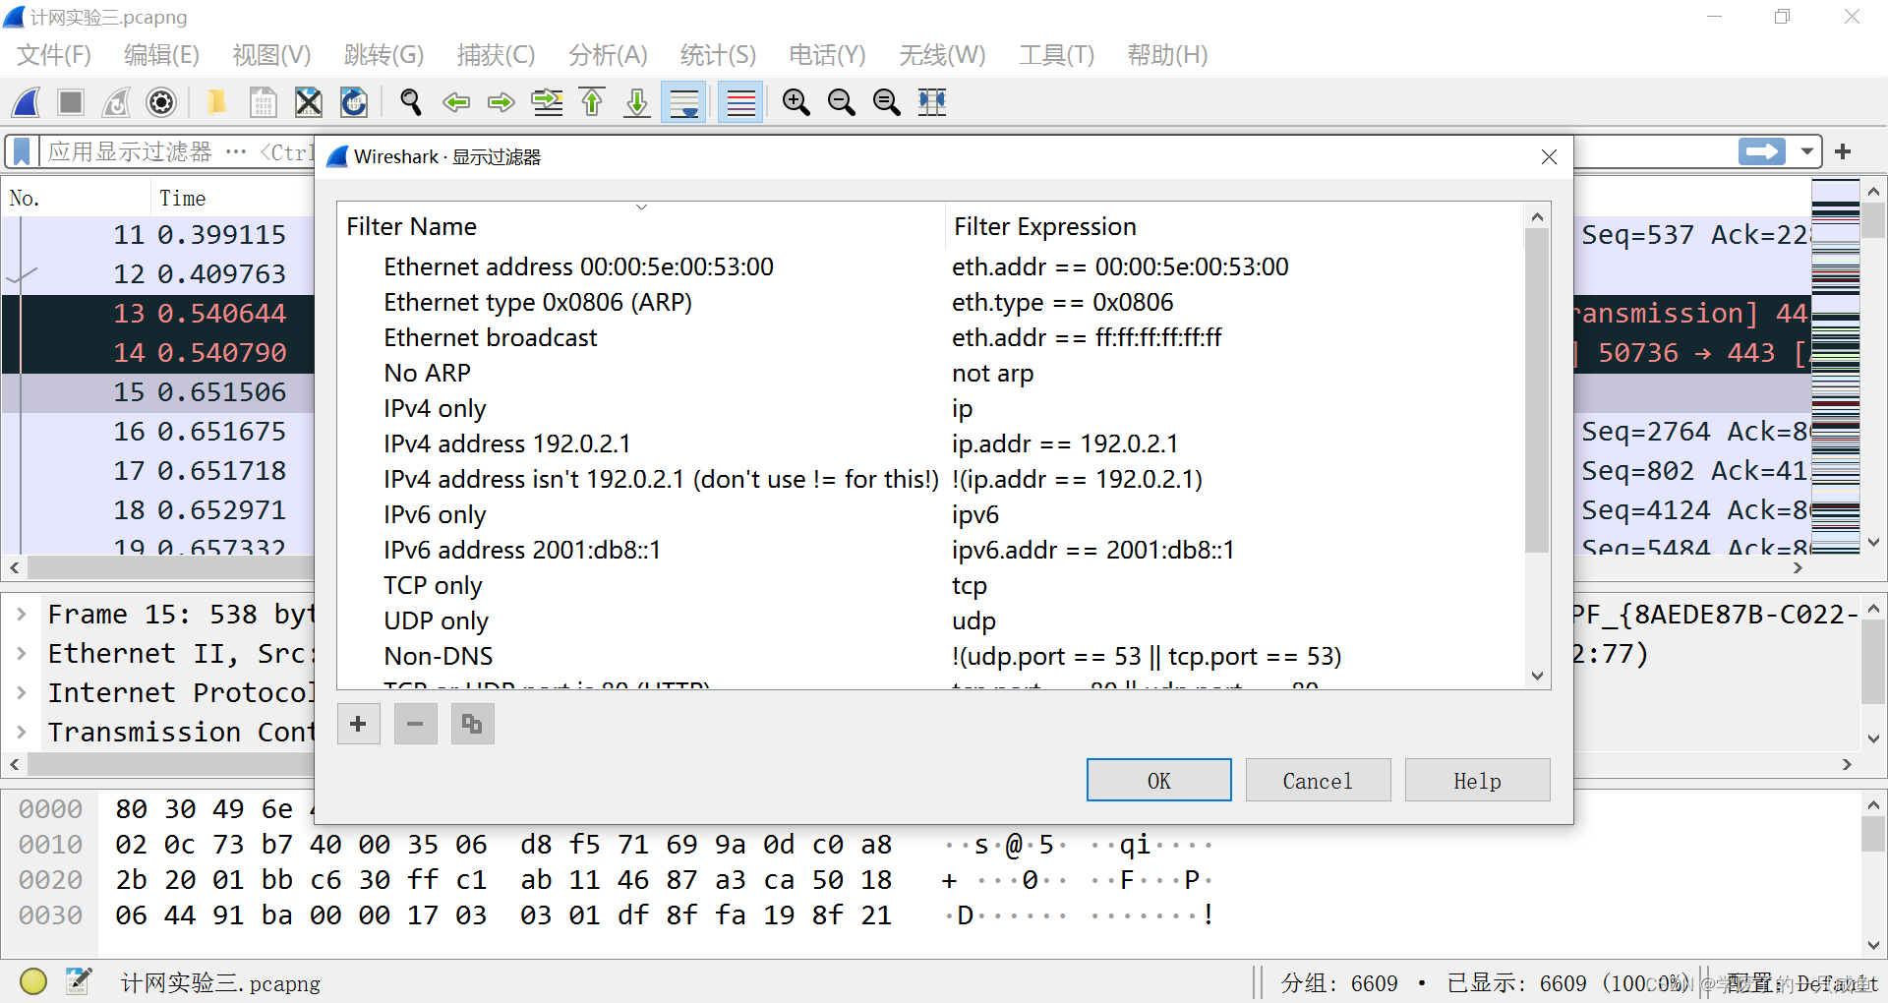Open the 统计(S) menu

(719, 55)
